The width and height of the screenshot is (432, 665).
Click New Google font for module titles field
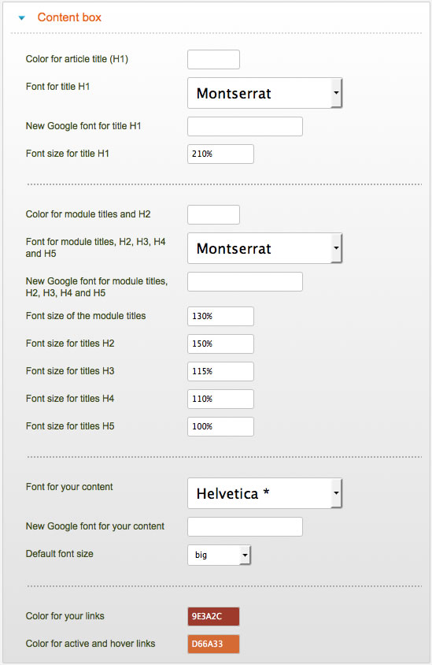245,281
